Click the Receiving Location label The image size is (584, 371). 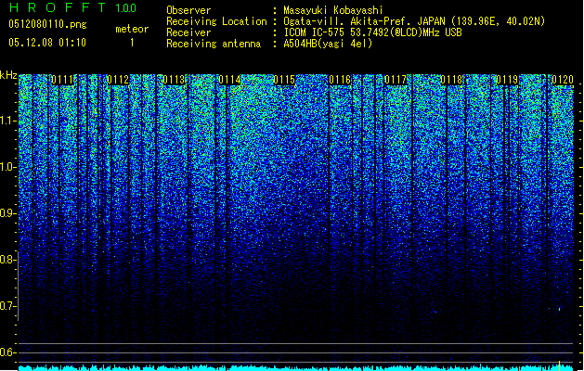[x=216, y=21]
